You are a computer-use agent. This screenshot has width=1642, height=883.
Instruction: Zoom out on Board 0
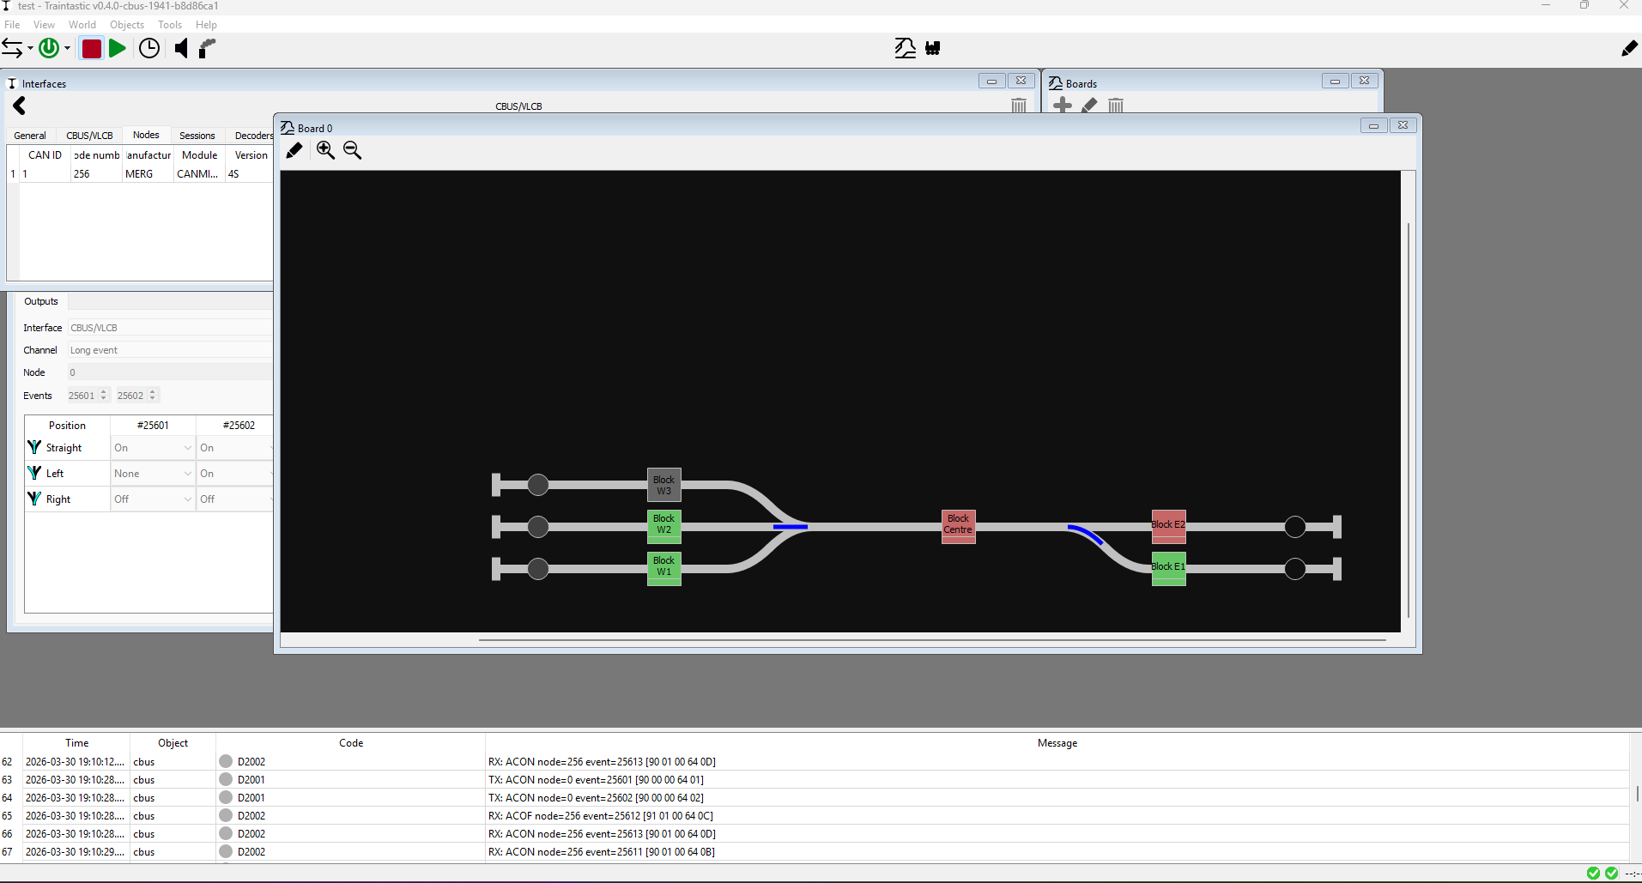point(352,150)
